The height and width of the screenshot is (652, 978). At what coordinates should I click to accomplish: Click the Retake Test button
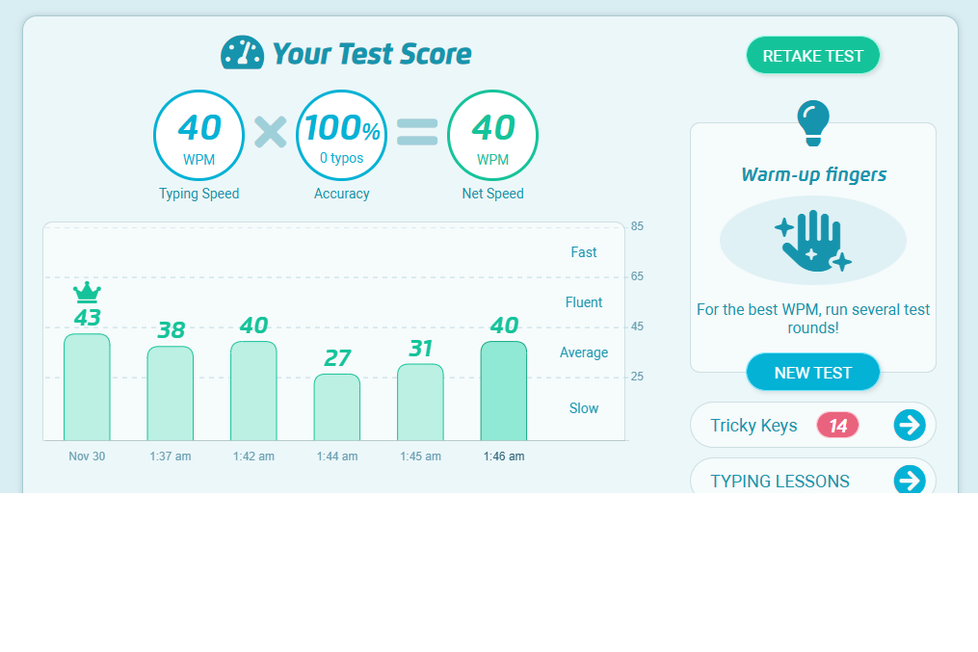812,55
